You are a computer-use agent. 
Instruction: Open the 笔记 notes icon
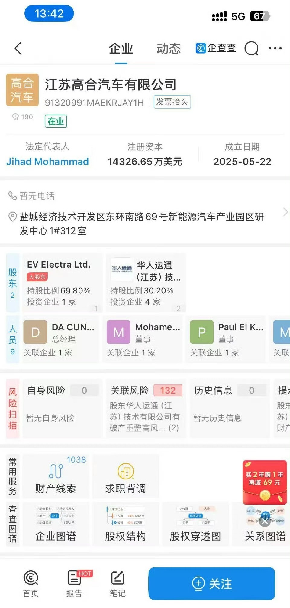pos(118,583)
